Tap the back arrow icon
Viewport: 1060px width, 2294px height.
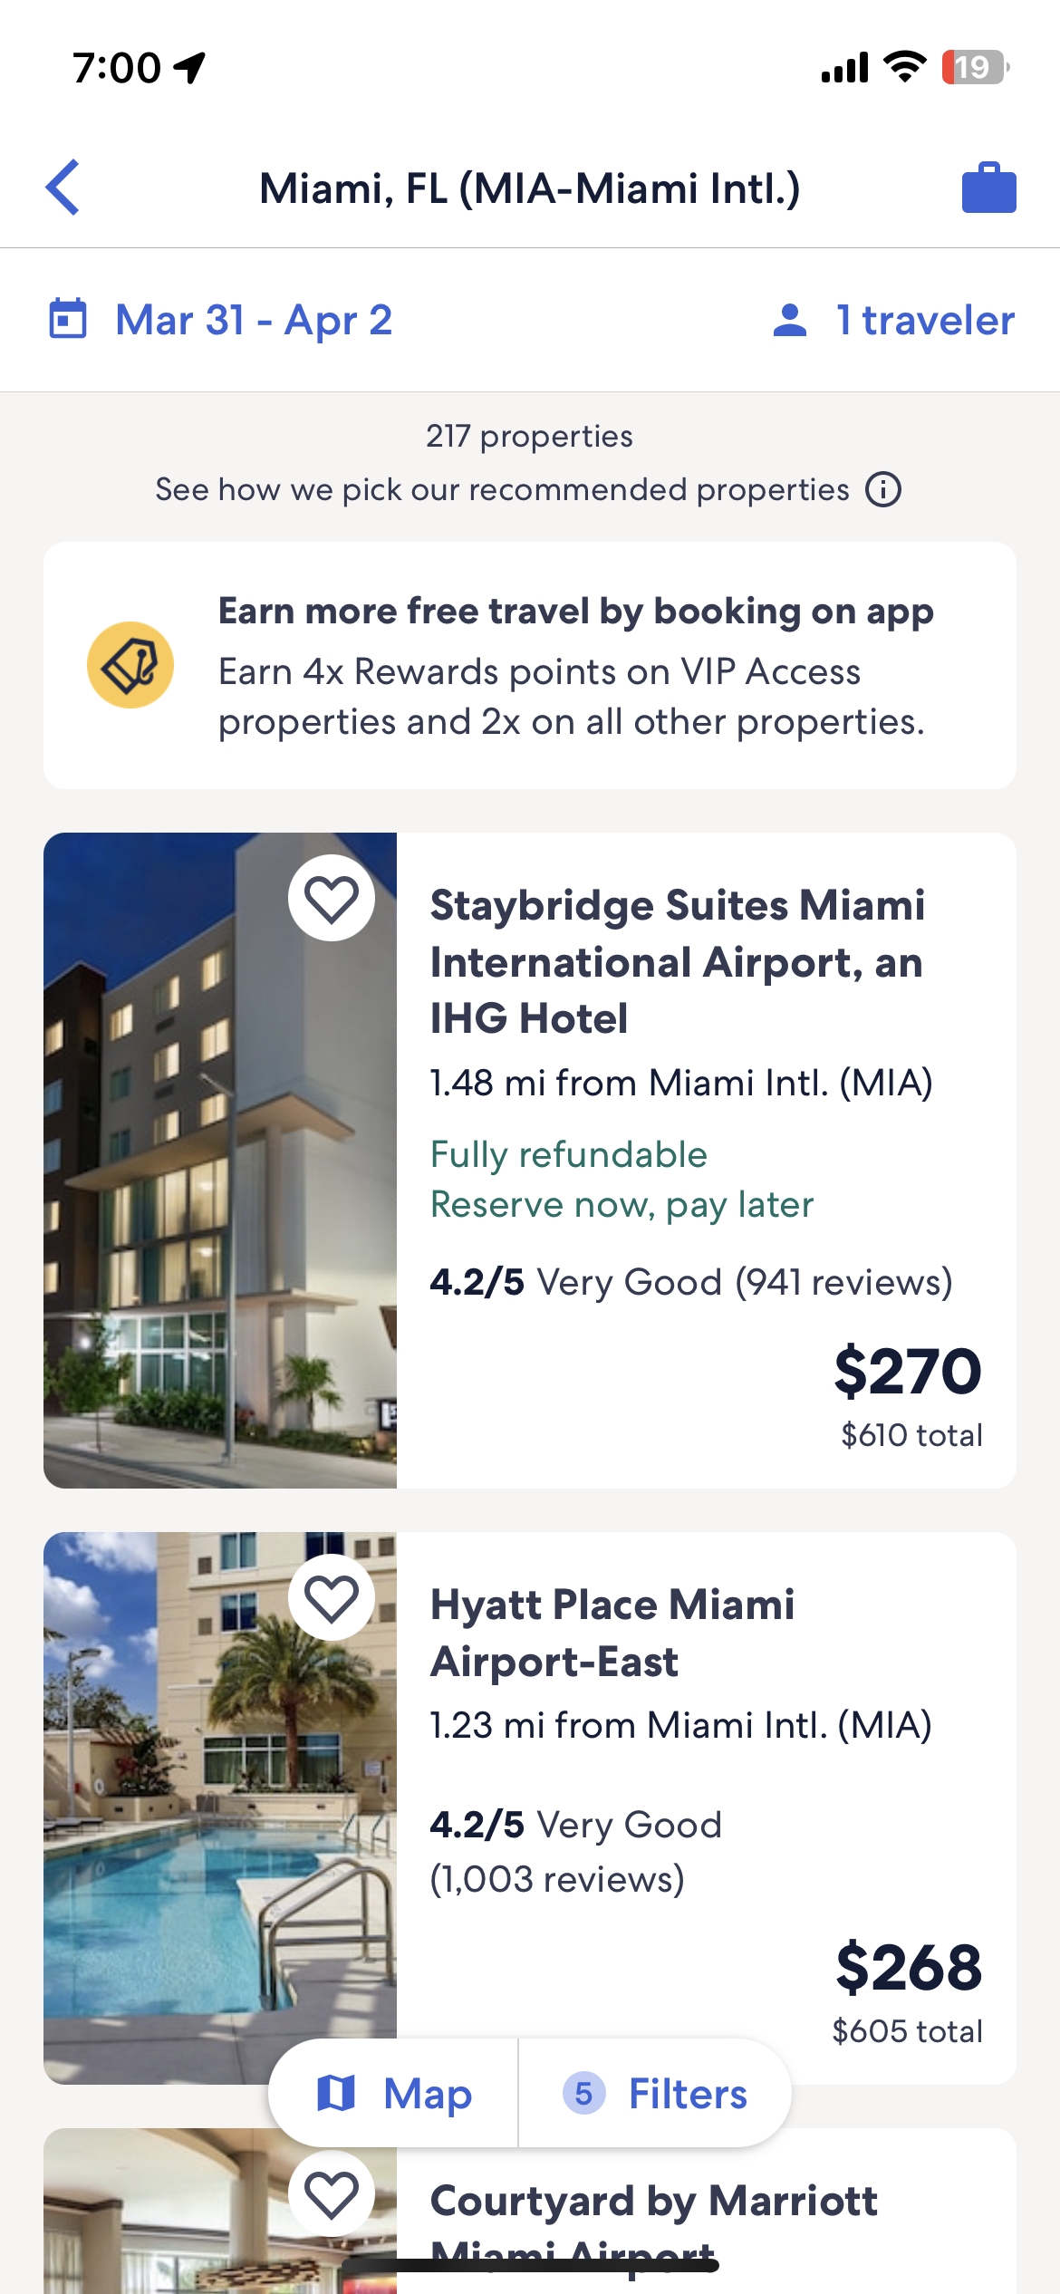tap(63, 188)
